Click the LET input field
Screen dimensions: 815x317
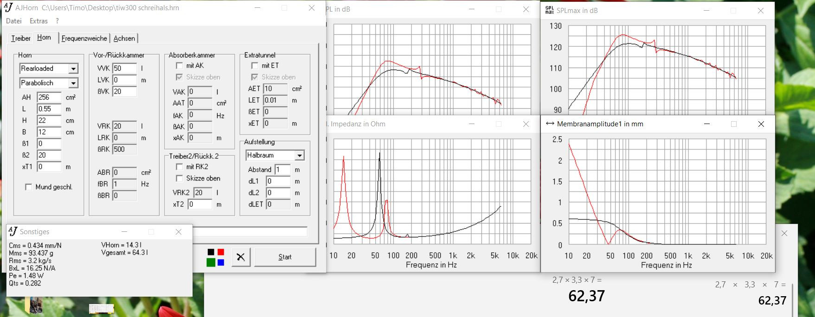coord(276,100)
